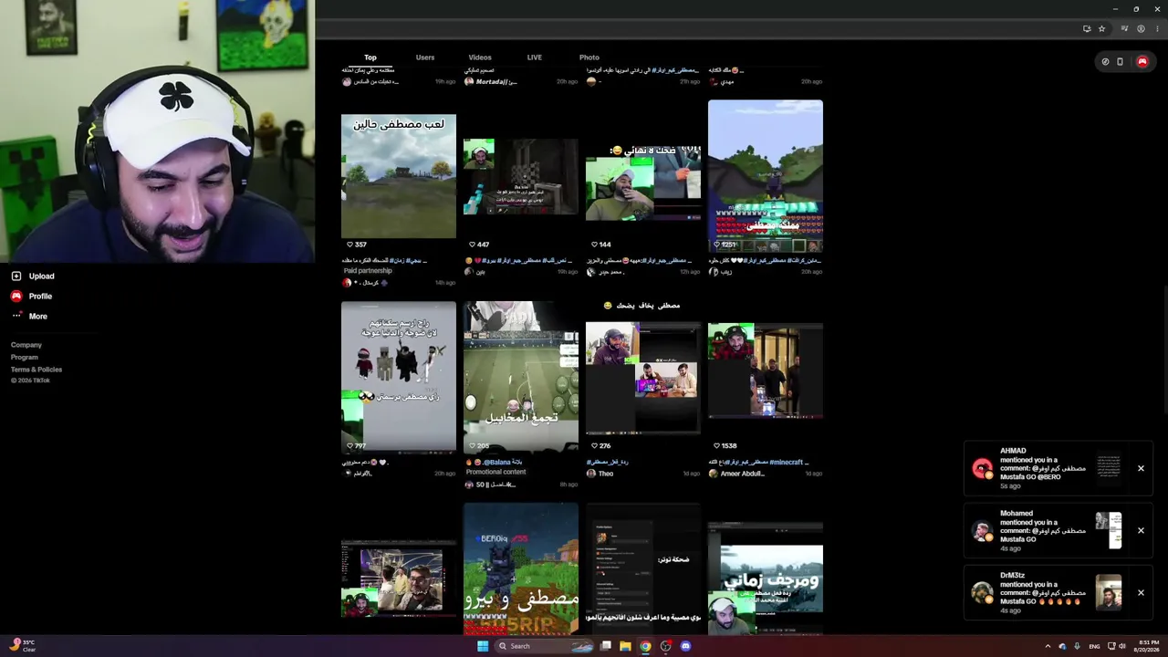Click the install app icon in address bar

[x=1087, y=28]
